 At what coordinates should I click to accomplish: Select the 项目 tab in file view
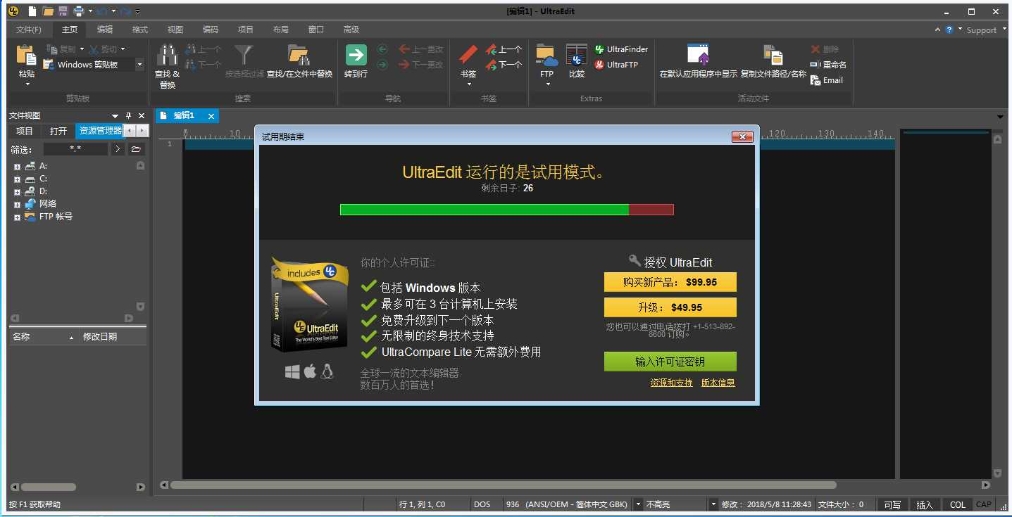pos(25,131)
